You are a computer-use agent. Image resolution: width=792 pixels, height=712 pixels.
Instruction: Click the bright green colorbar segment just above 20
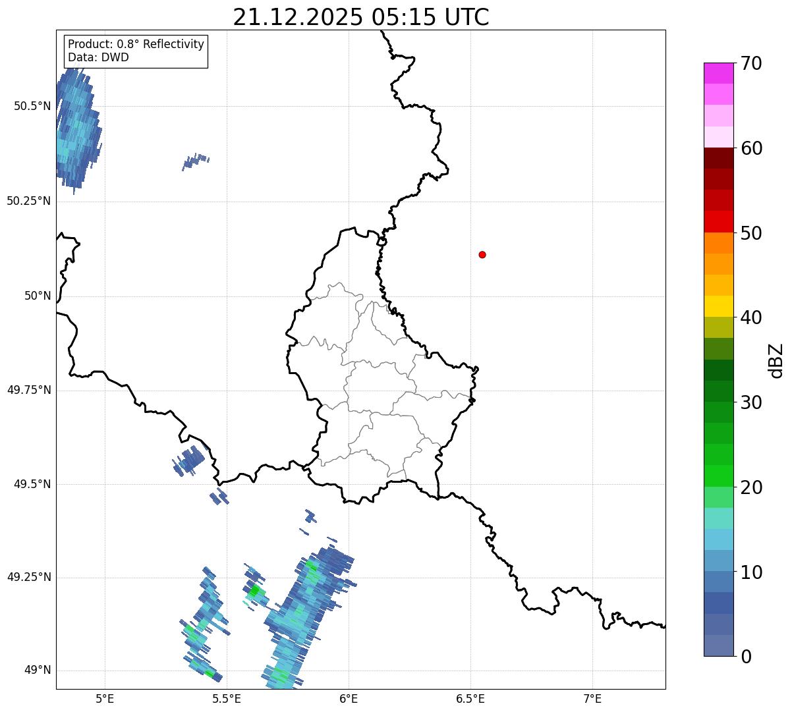(x=718, y=476)
